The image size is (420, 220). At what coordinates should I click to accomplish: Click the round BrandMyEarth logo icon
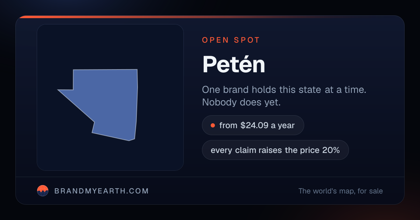point(43,191)
